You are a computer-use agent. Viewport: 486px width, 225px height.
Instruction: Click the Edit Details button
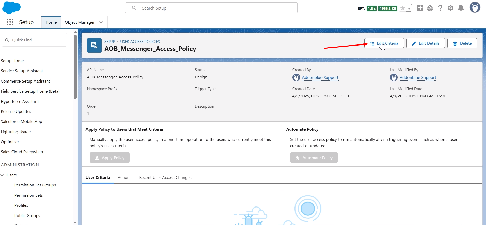(x=426, y=43)
